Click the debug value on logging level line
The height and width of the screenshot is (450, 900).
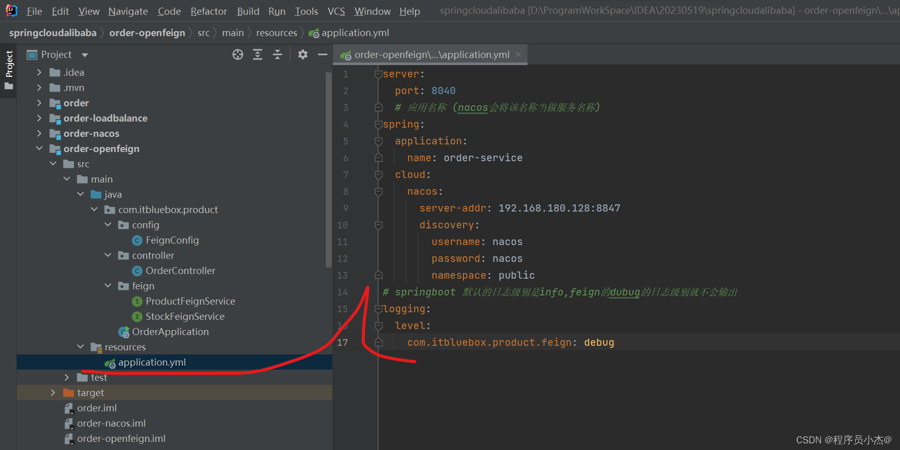point(599,343)
